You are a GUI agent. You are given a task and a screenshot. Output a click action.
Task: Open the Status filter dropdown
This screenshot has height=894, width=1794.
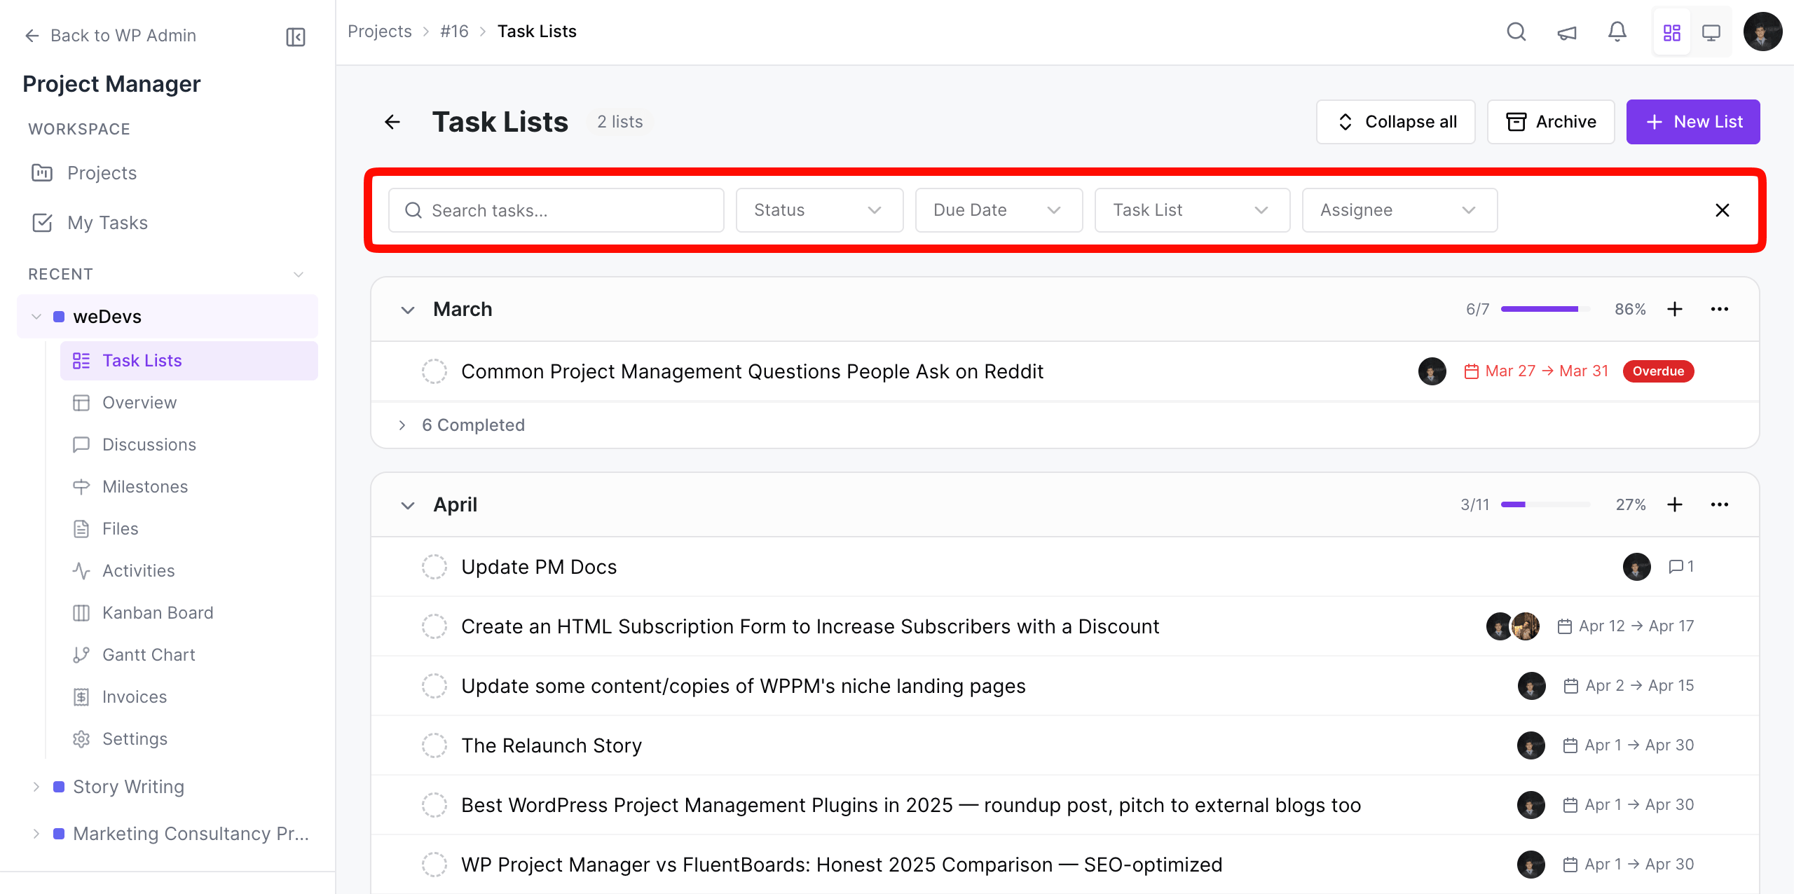click(x=819, y=210)
